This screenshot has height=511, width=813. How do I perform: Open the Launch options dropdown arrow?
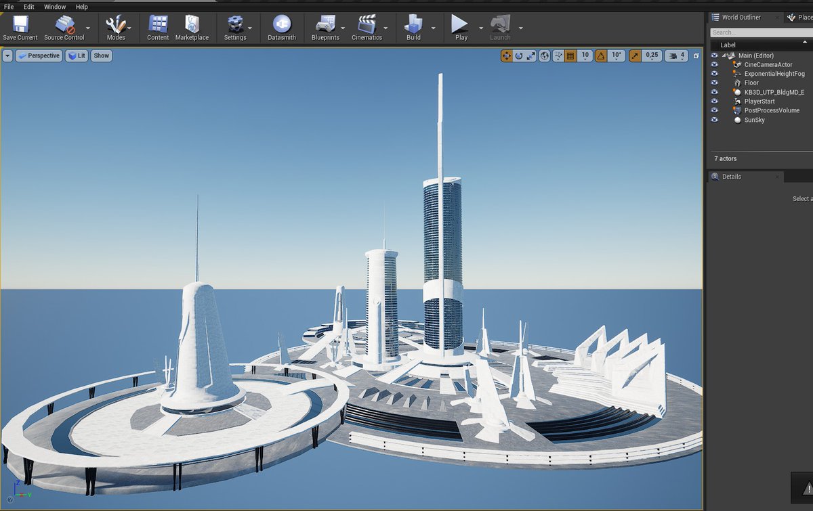point(520,28)
